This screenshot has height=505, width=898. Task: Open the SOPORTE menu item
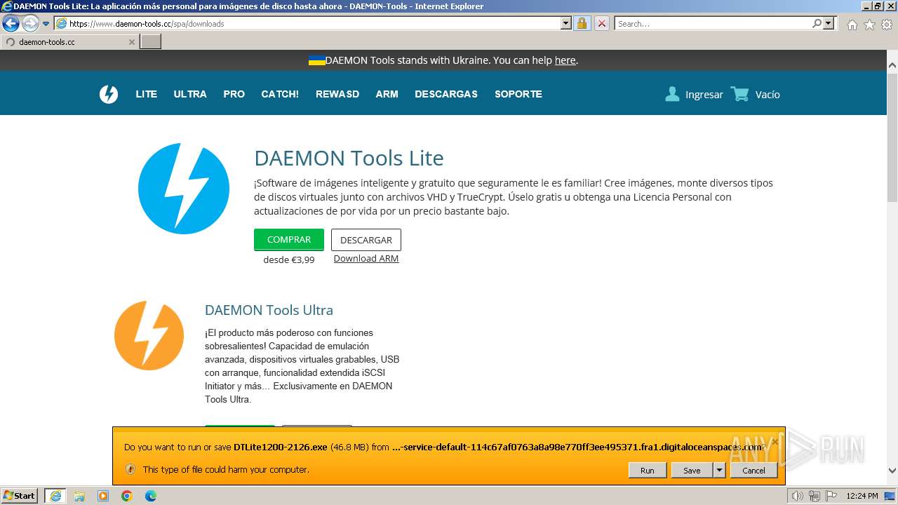(518, 94)
